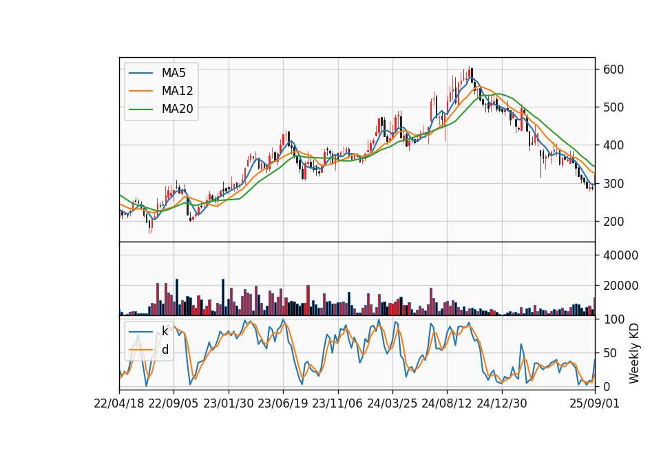Click the 100 tick on KD axis
Screen dimensions: 661x475
(613, 319)
